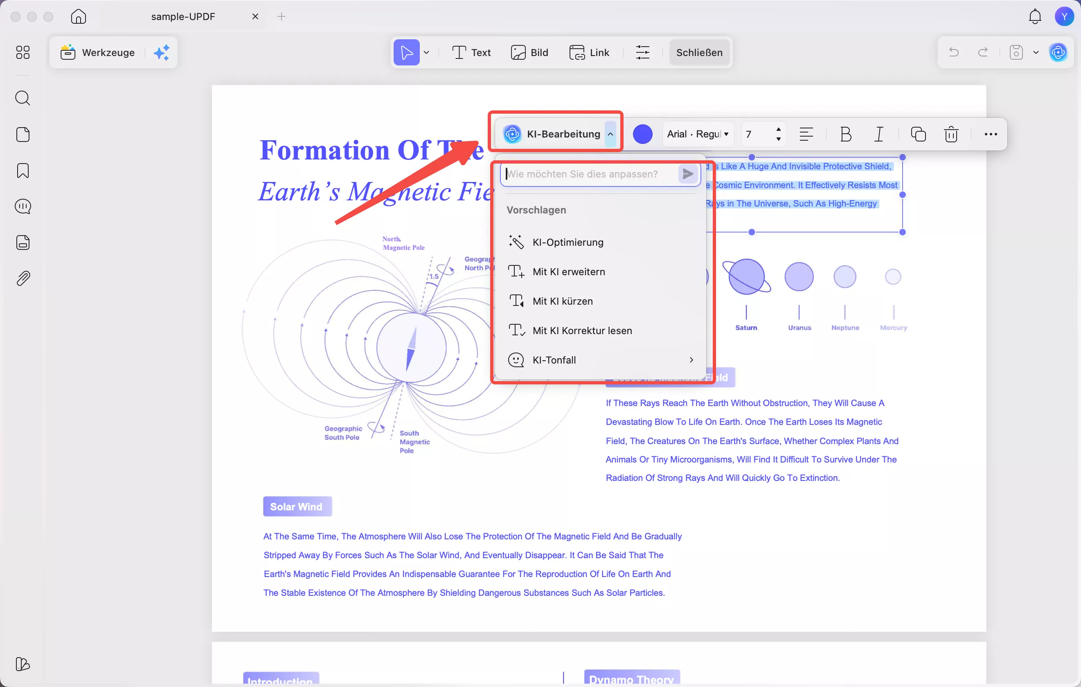Select Mit KI kürzen suggestion
This screenshot has width=1081, height=687.
[x=563, y=301]
